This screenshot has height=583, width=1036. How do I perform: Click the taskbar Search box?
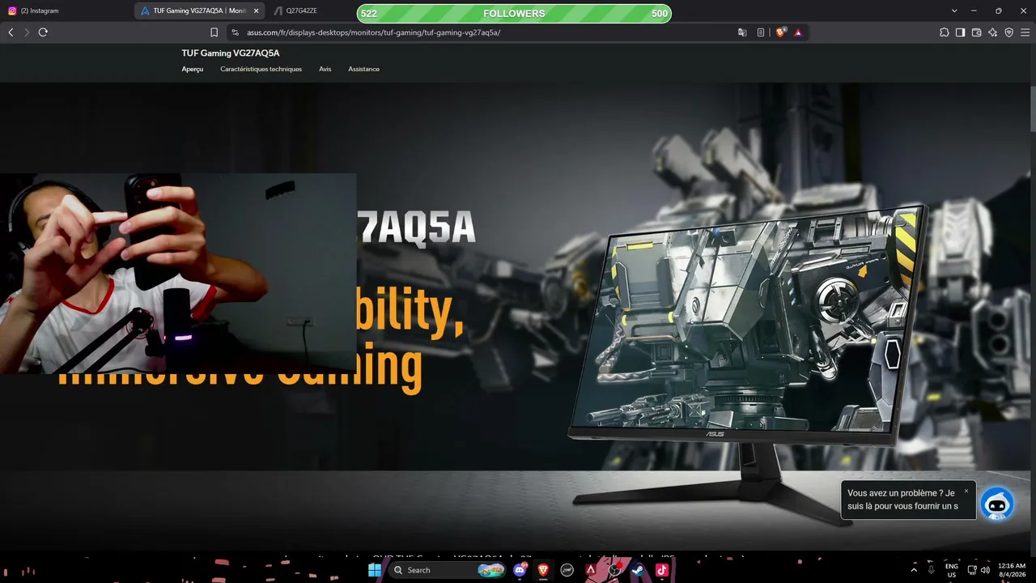(x=447, y=570)
